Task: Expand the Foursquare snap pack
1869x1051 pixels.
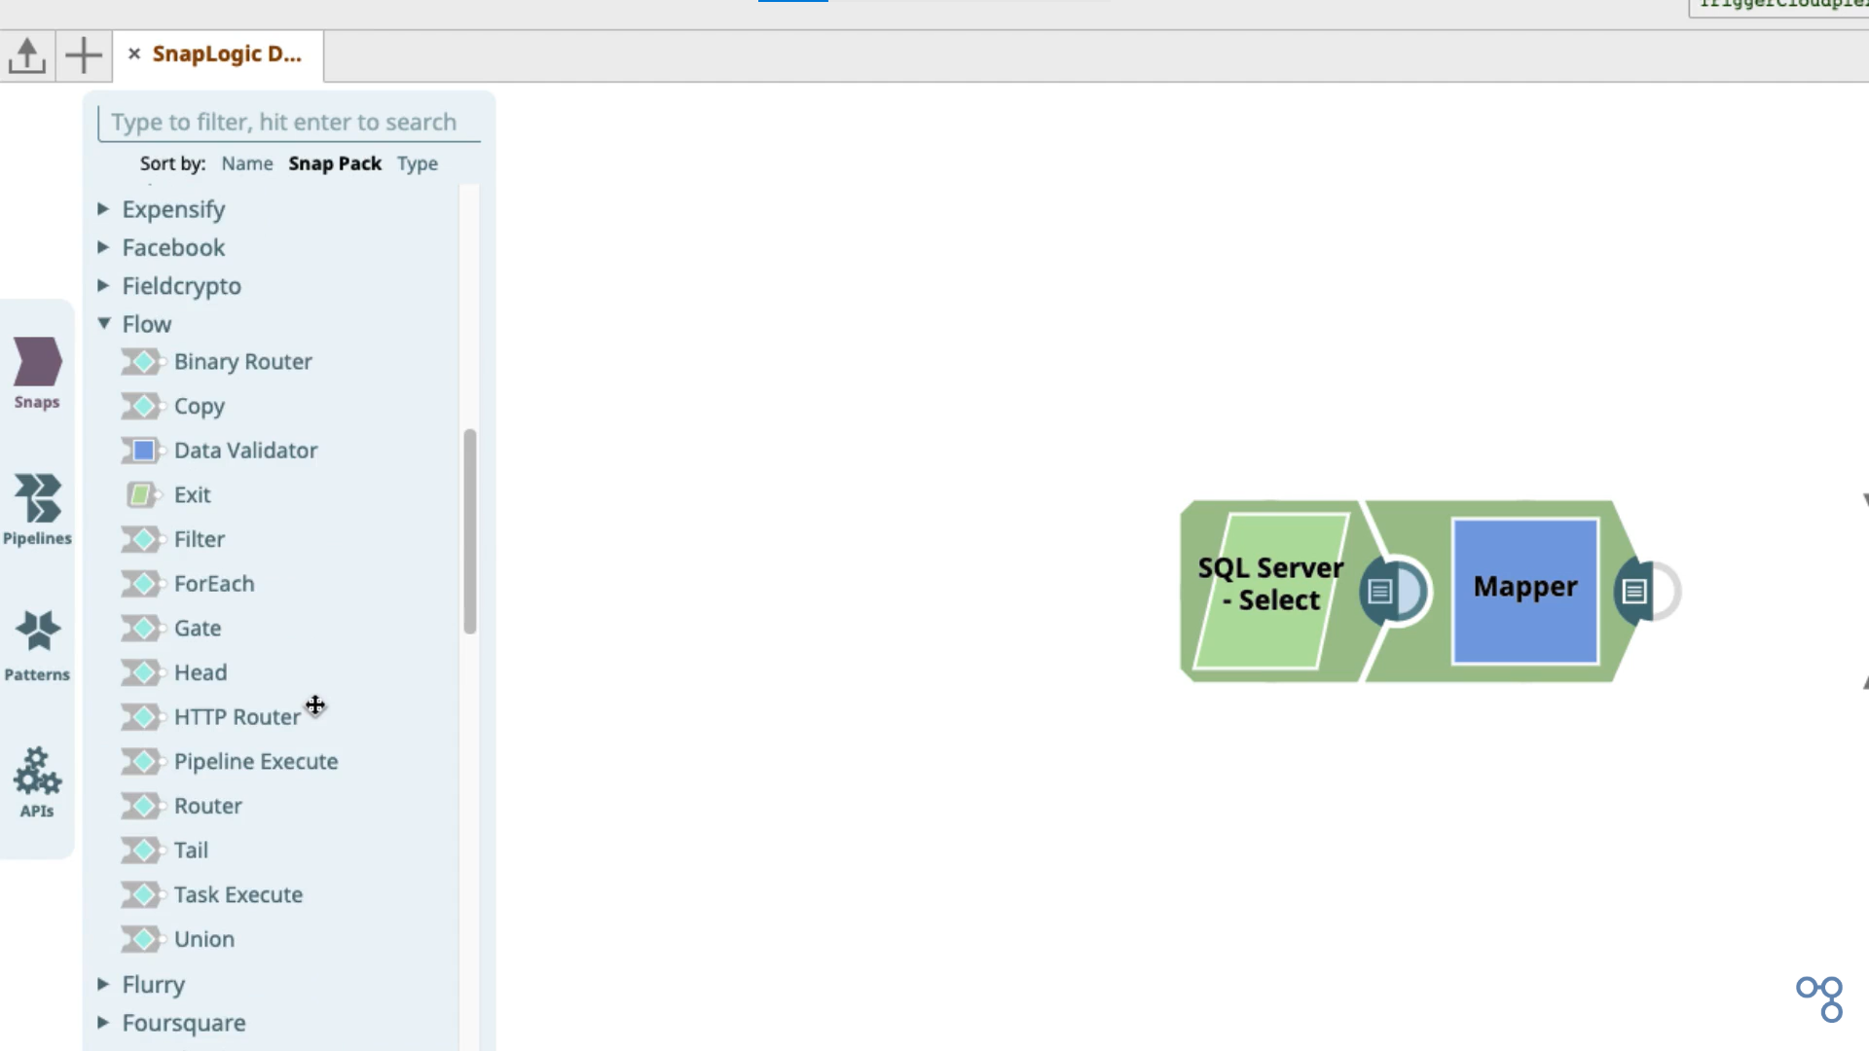Action: pyautogui.click(x=103, y=1022)
